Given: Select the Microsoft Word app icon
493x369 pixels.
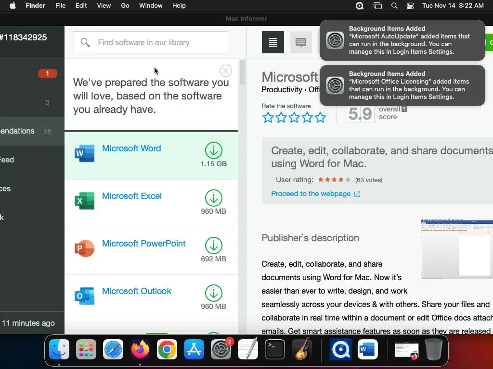Looking at the screenshot, I should (85, 153).
